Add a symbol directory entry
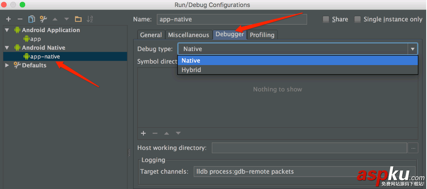427x189 pixels. pyautogui.click(x=143, y=133)
